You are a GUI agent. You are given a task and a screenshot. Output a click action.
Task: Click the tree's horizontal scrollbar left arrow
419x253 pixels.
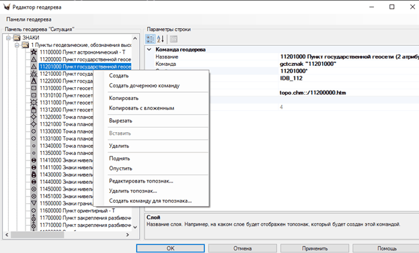coord(7,235)
